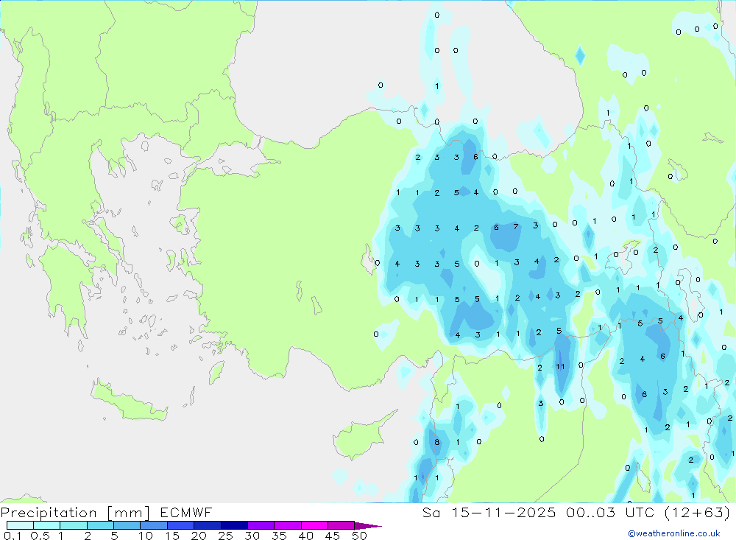Pick the magenta swatch between 40 and 45
Viewport: 736px width, 540px height.
click(x=314, y=525)
